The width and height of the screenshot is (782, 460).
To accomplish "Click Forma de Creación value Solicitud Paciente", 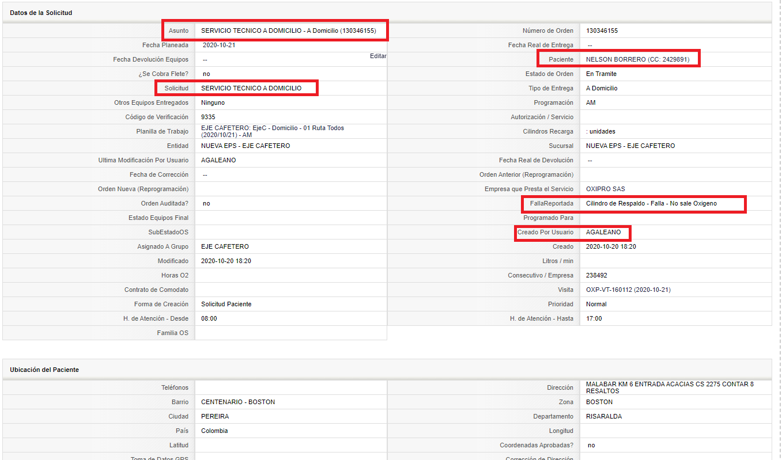I will click(x=226, y=304).
